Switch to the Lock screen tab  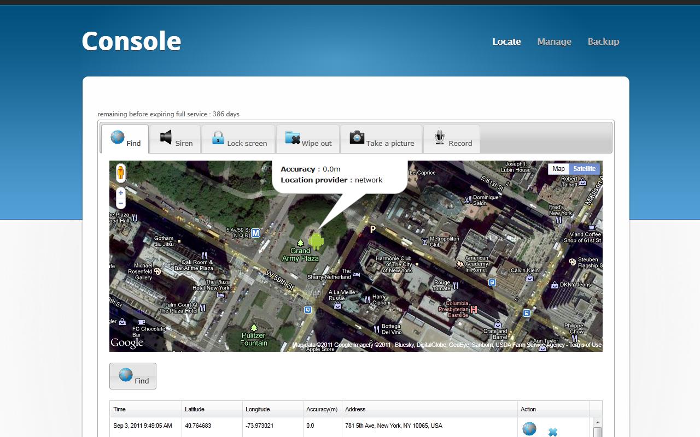(239, 139)
